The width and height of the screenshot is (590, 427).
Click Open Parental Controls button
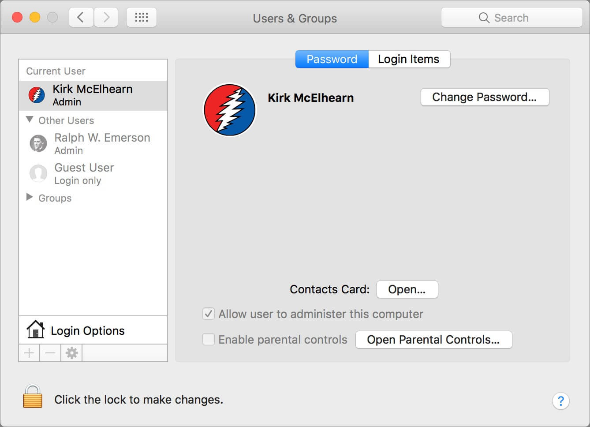click(x=433, y=340)
